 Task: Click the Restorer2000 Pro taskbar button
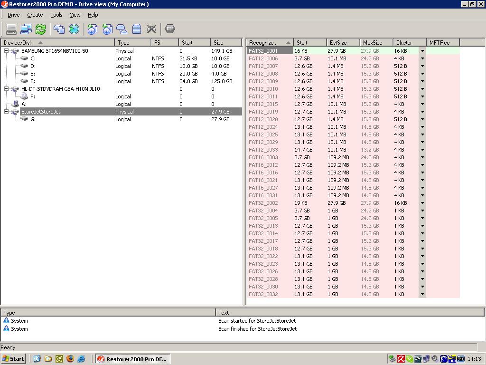tap(133, 359)
